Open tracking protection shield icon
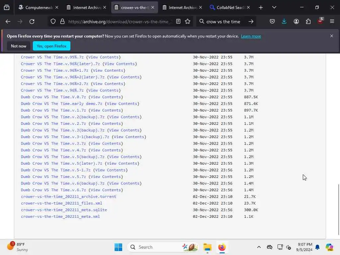 53,22
